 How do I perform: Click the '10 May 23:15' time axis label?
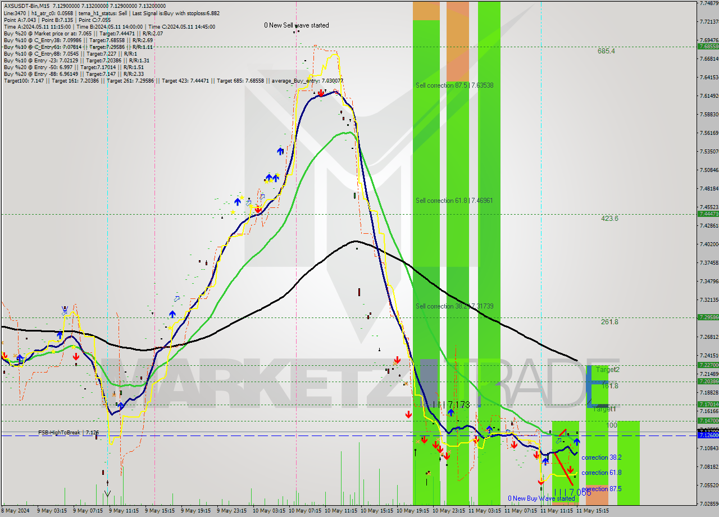tap(449, 511)
